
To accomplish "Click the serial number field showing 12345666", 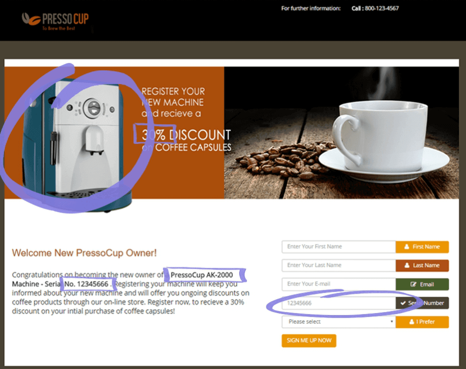I will click(x=339, y=303).
